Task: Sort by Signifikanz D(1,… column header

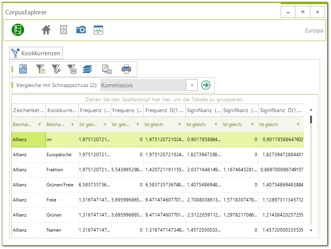Action: [x=281, y=110]
